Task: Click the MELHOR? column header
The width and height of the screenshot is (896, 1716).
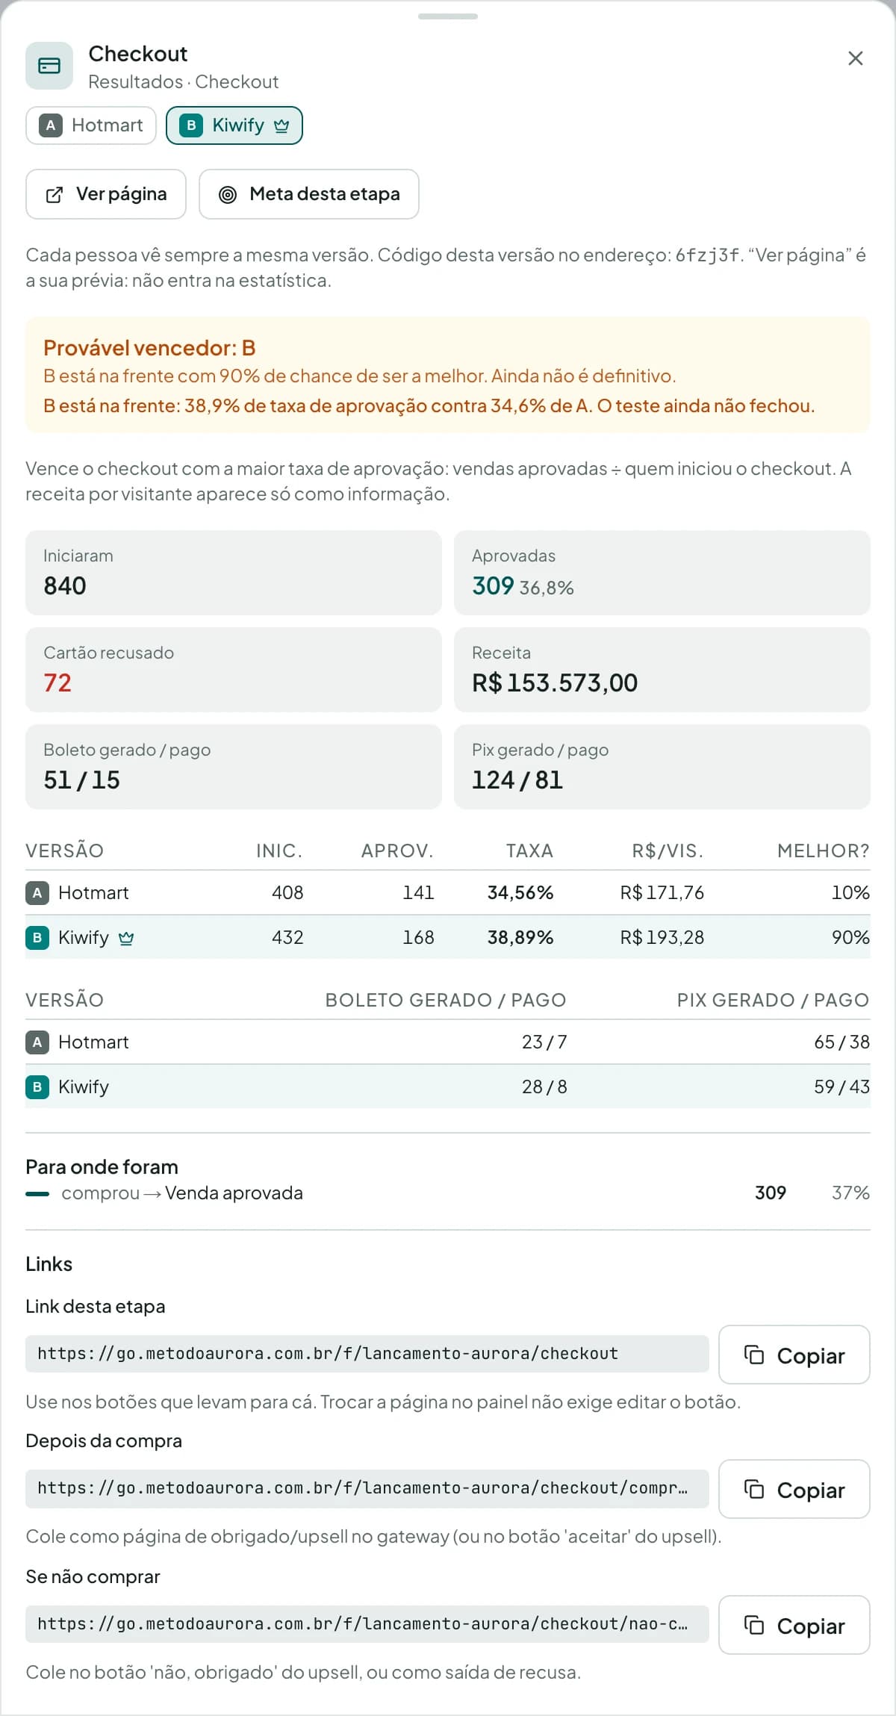Action: 823,851
